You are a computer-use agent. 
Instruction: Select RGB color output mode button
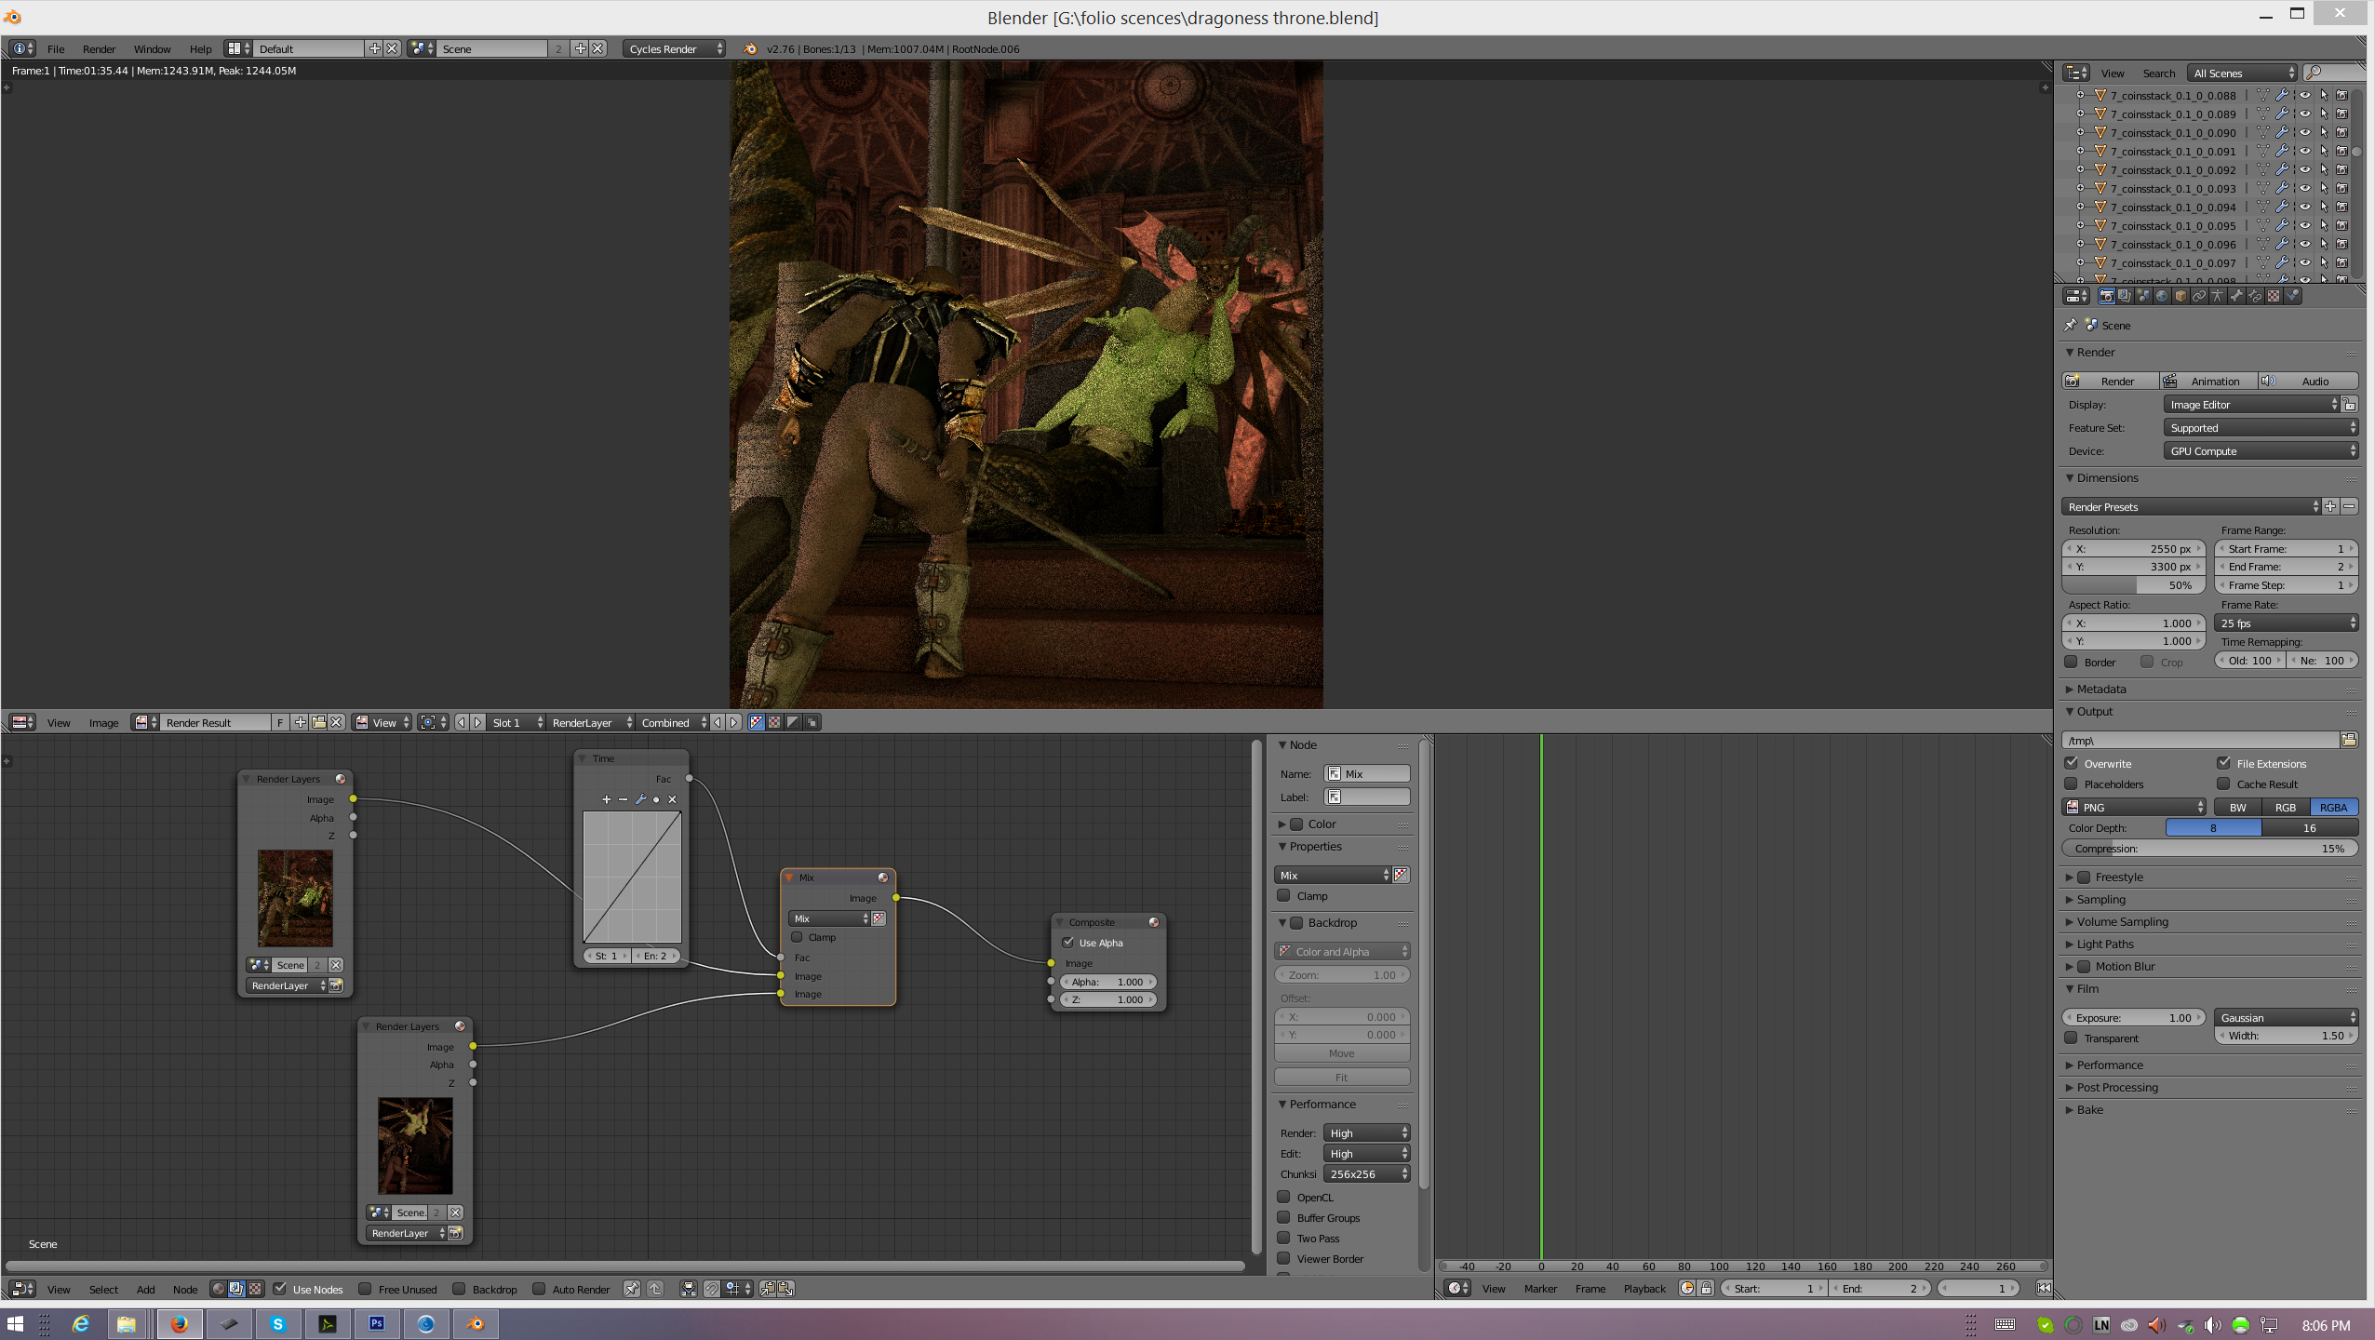pyautogui.click(x=2285, y=807)
